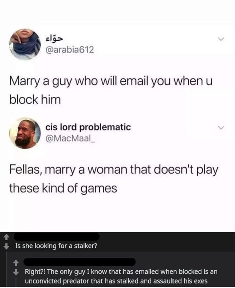Open the @MacMaal_ tweet options chevron

pyautogui.click(x=220, y=127)
